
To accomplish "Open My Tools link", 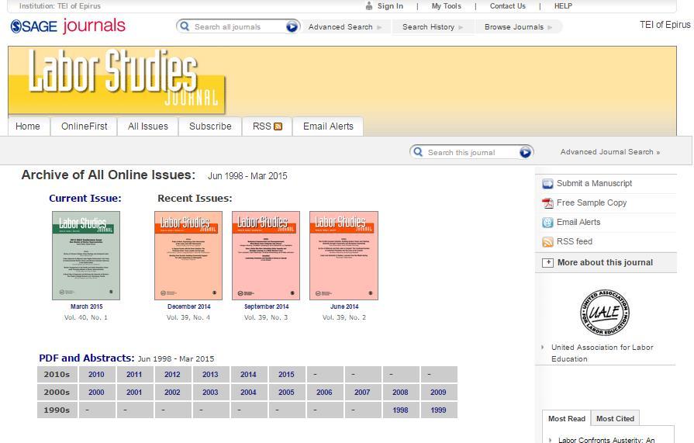I will [x=446, y=5].
